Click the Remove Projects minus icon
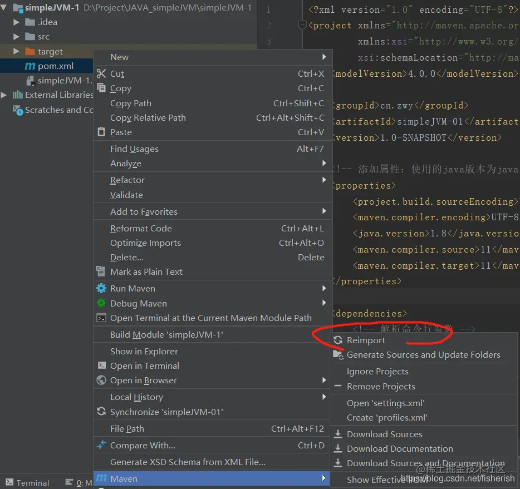The height and width of the screenshot is (489, 520). [x=338, y=386]
